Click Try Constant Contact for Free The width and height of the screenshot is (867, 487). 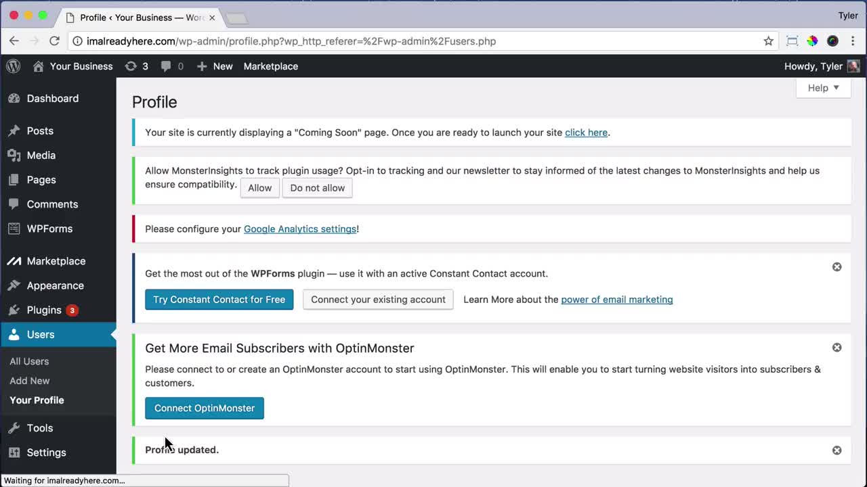pos(219,300)
